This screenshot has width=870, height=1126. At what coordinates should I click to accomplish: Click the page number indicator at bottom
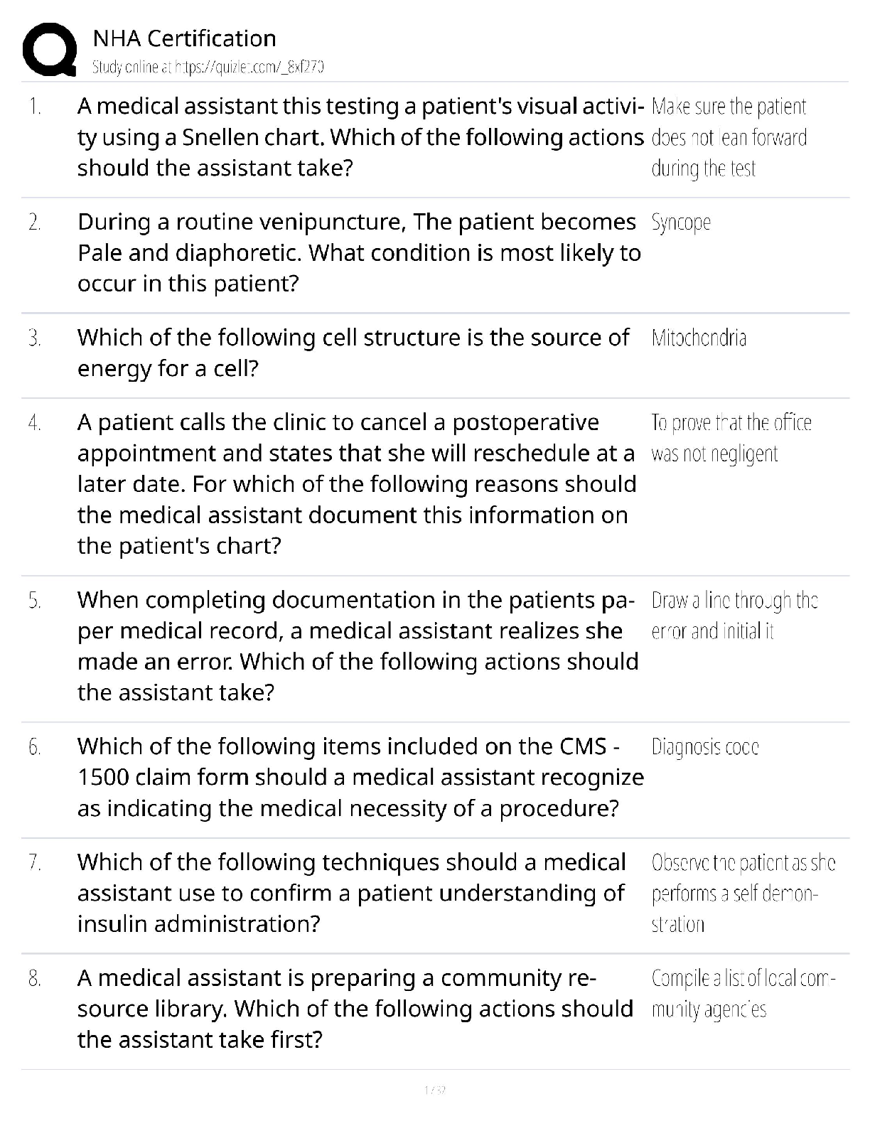point(434,1090)
